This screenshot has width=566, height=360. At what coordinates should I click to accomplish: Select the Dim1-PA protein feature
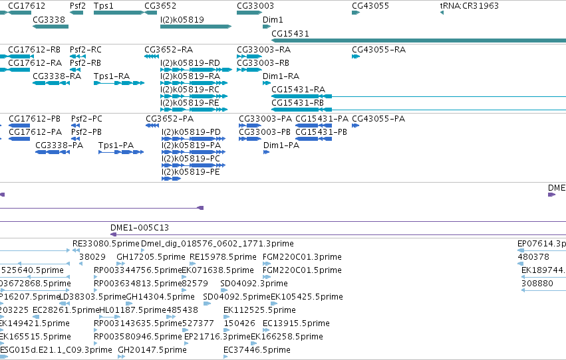click(x=267, y=152)
